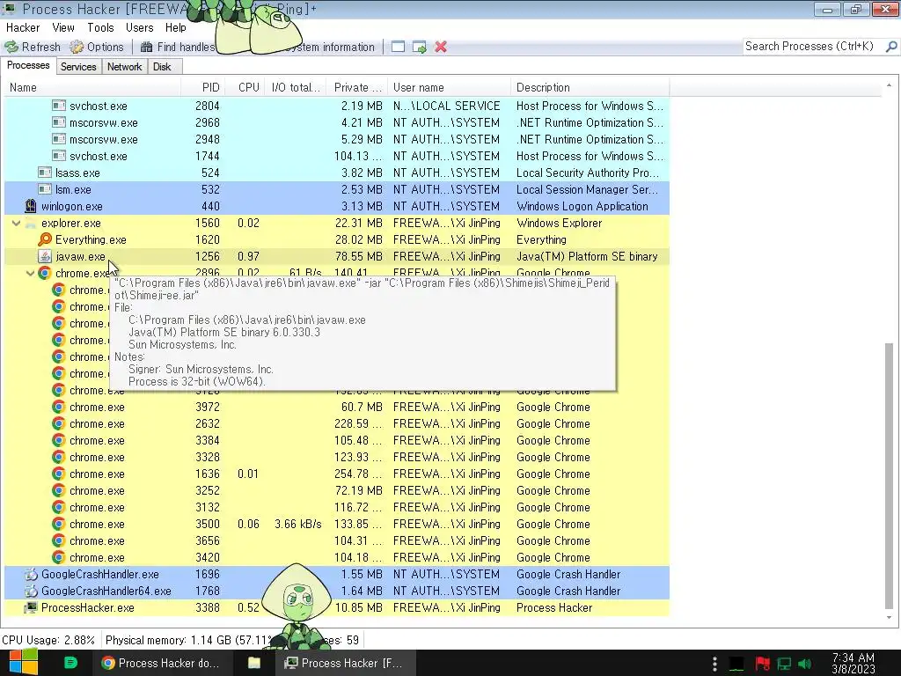
Task: Select chrome.exe with PID 3252
Action: [337, 491]
